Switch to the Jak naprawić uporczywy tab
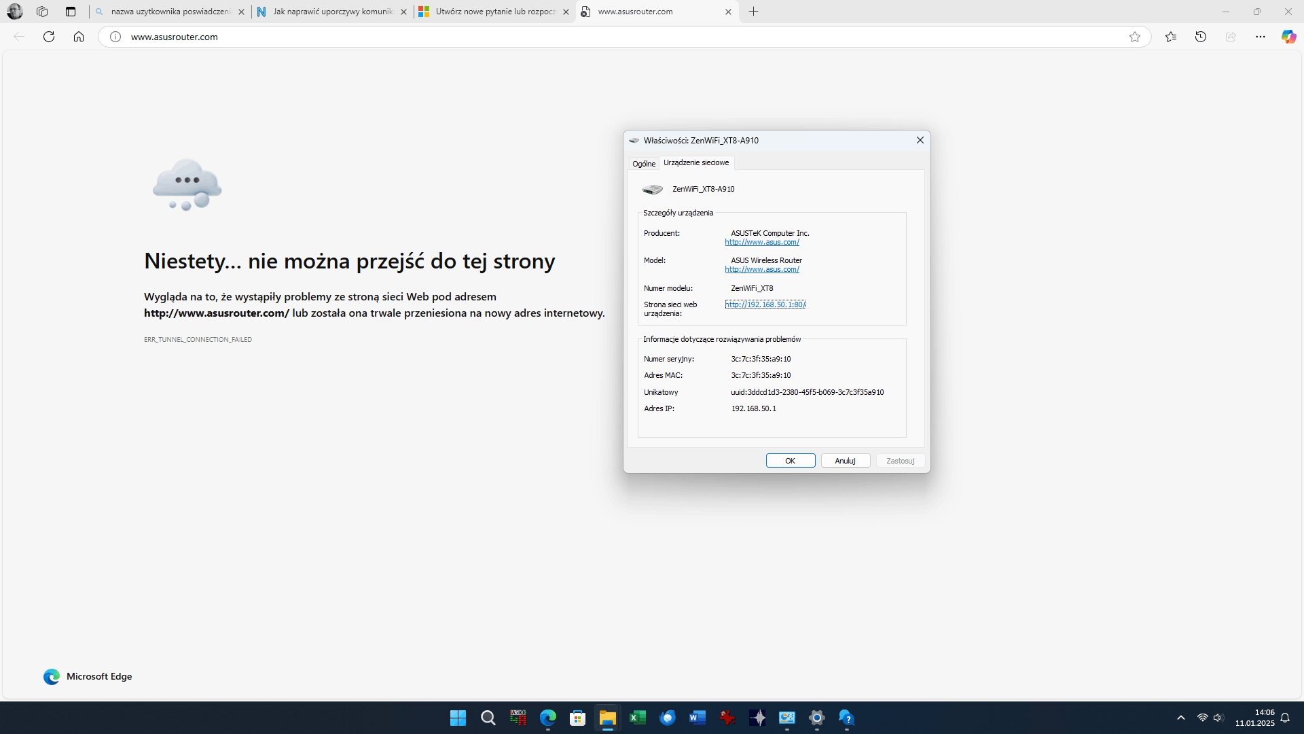The height and width of the screenshot is (734, 1304). click(331, 12)
